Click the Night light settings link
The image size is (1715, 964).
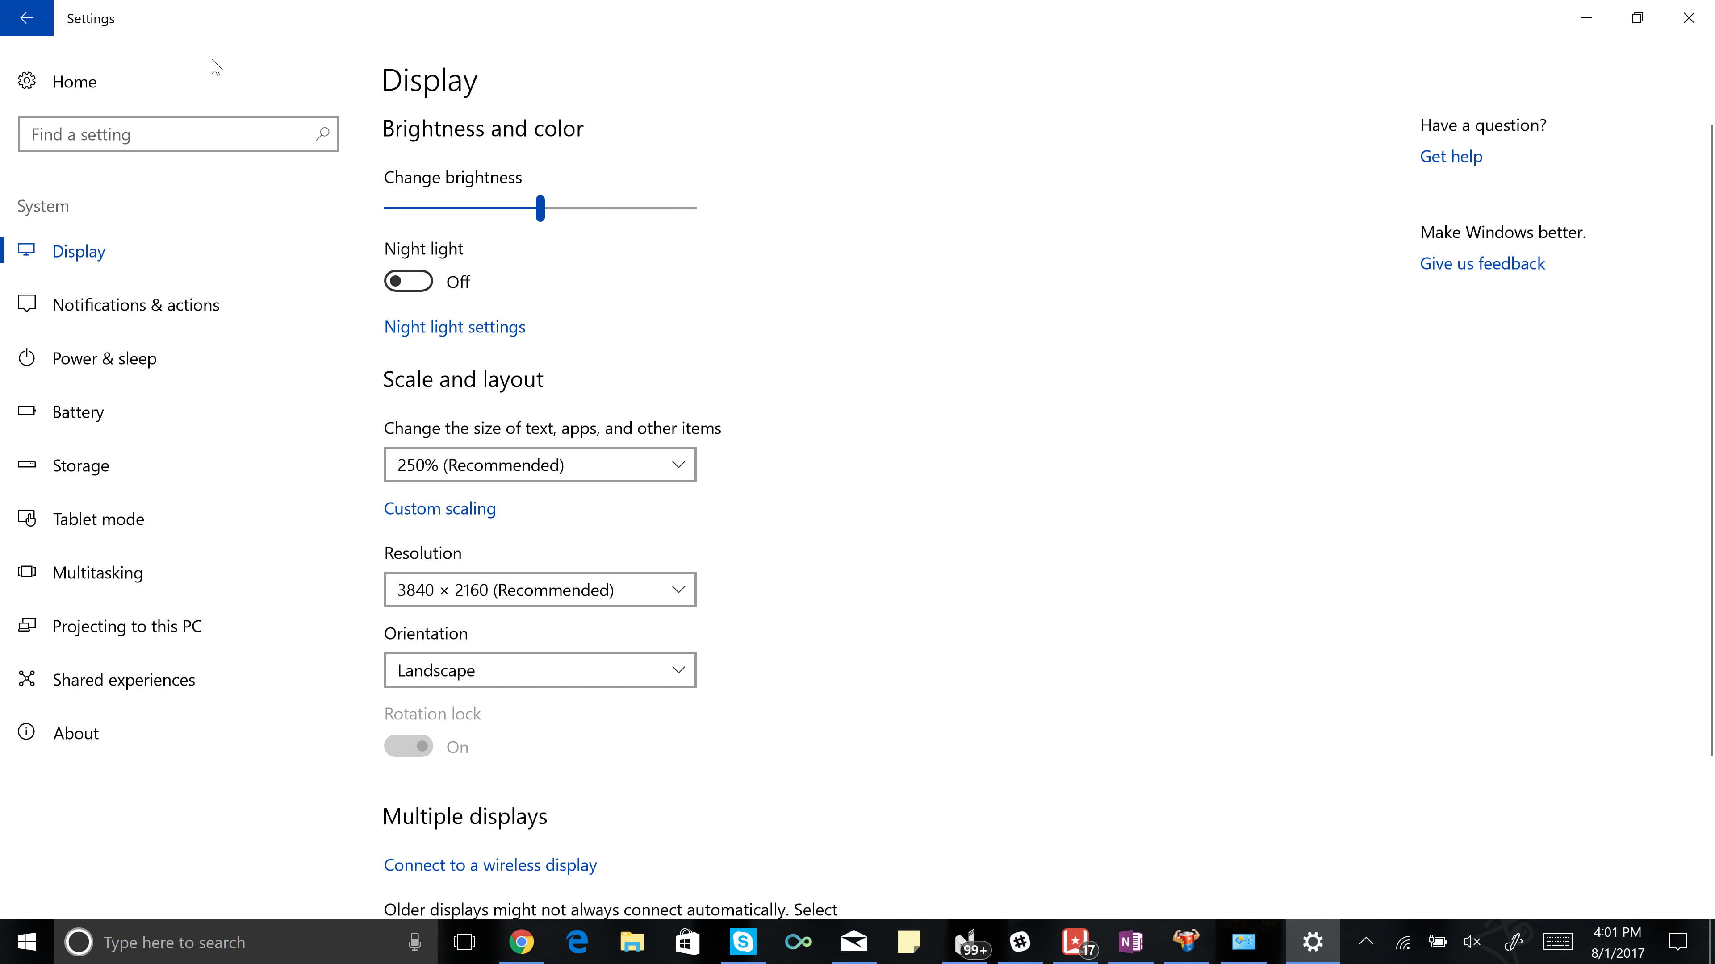(x=455, y=326)
